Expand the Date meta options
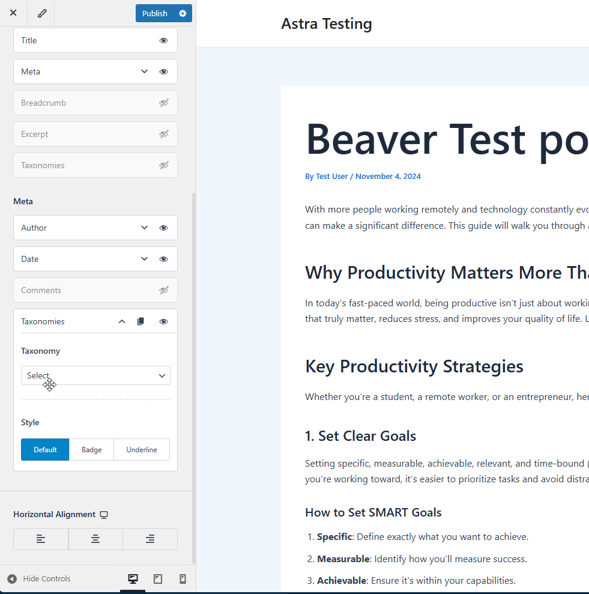 coord(144,259)
